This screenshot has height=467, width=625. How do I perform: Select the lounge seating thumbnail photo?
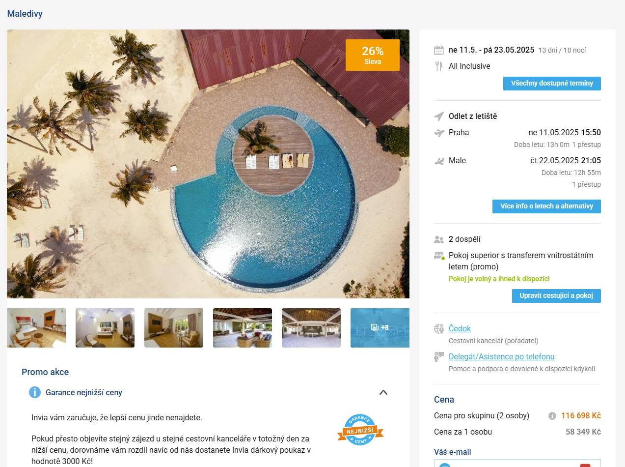(243, 328)
